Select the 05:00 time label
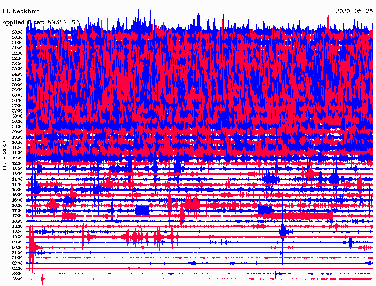 tap(17, 85)
